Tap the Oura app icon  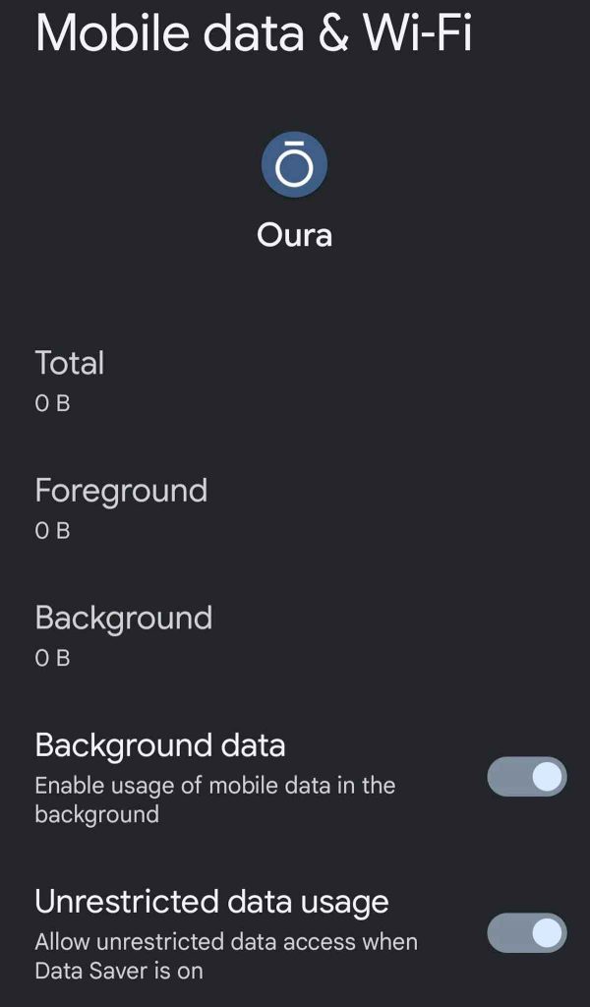(294, 165)
